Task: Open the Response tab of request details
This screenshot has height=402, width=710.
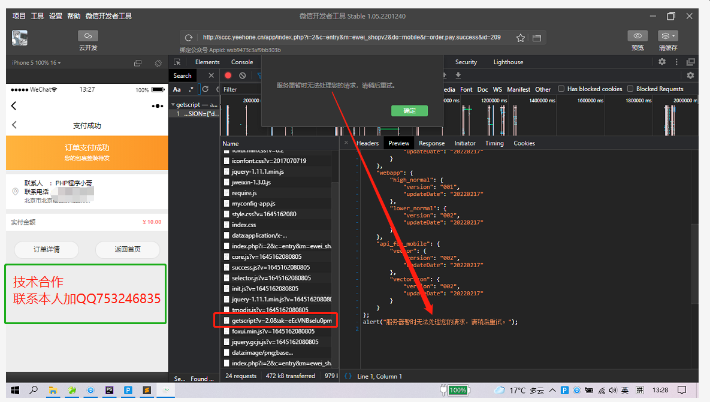Action: 431,143
